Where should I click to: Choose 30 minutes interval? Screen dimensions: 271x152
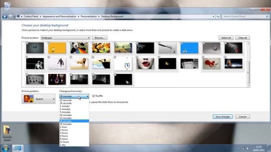pos(75,124)
